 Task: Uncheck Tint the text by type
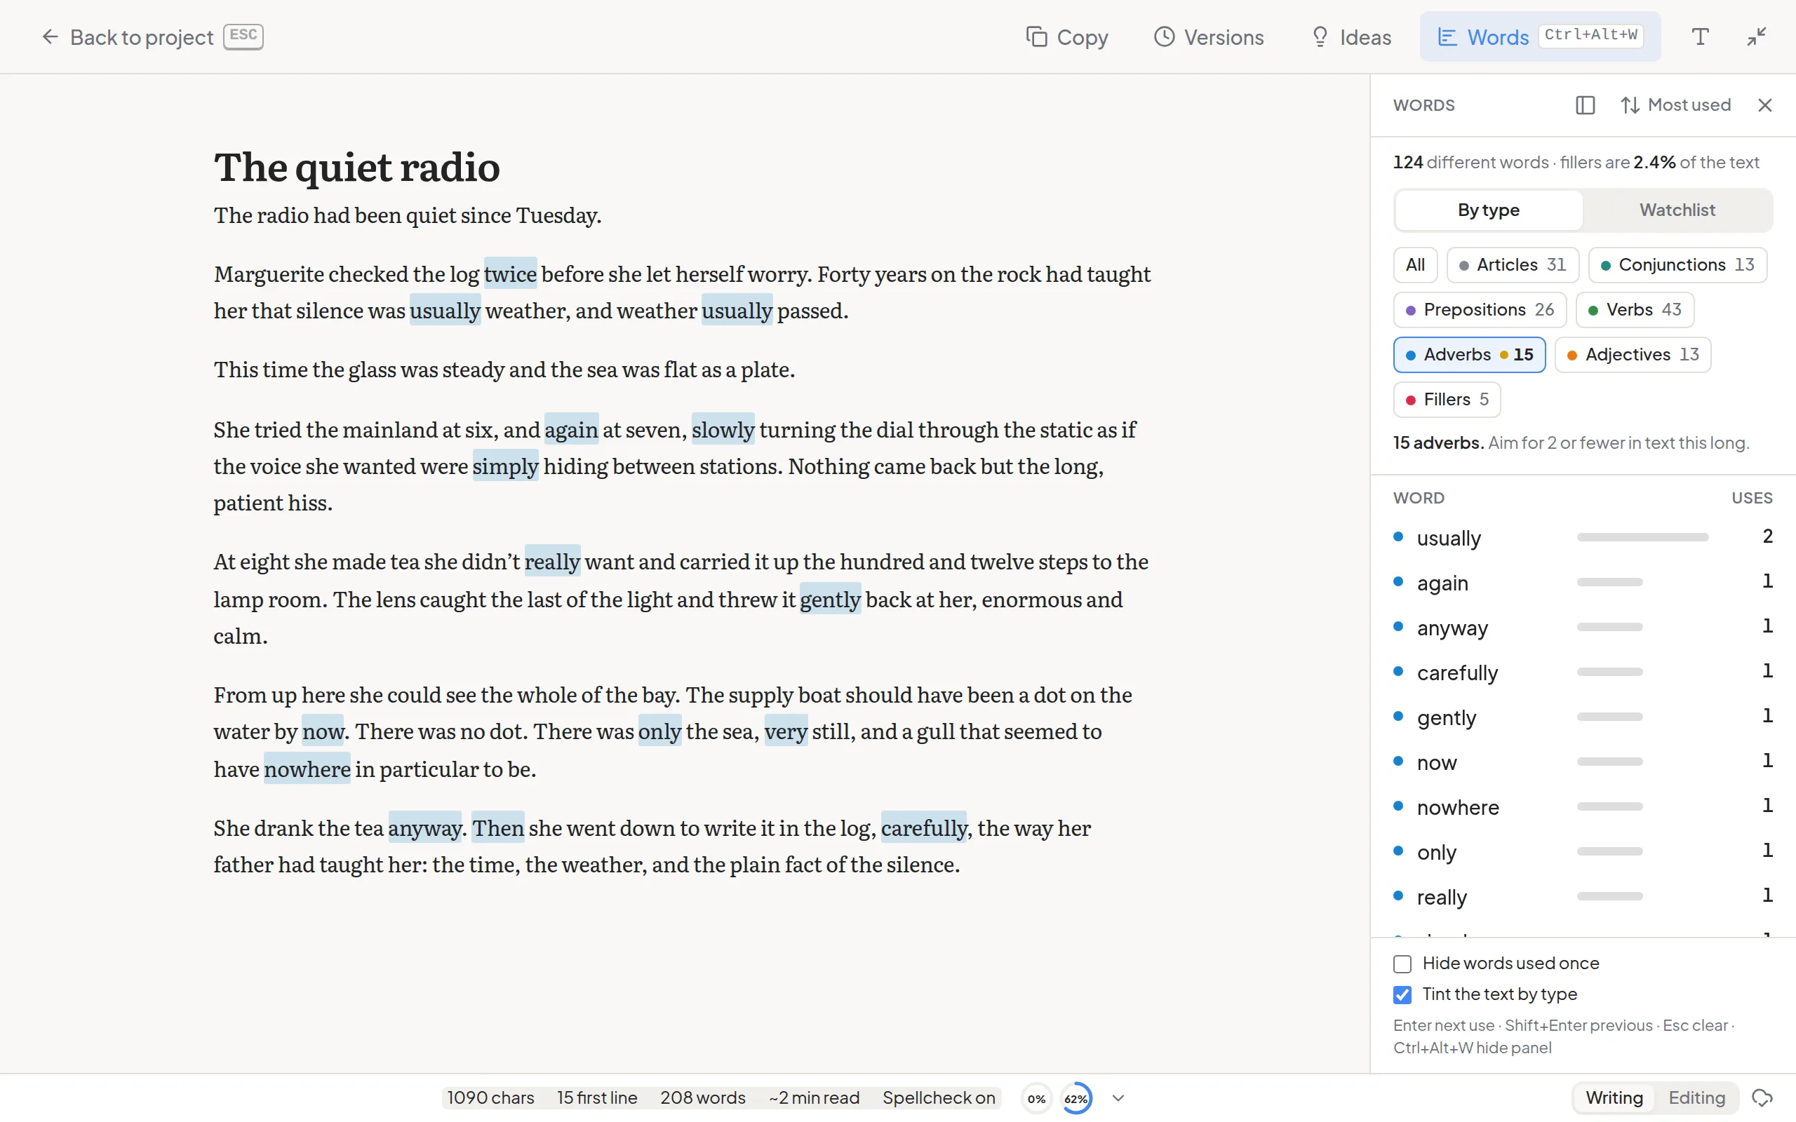1402,995
